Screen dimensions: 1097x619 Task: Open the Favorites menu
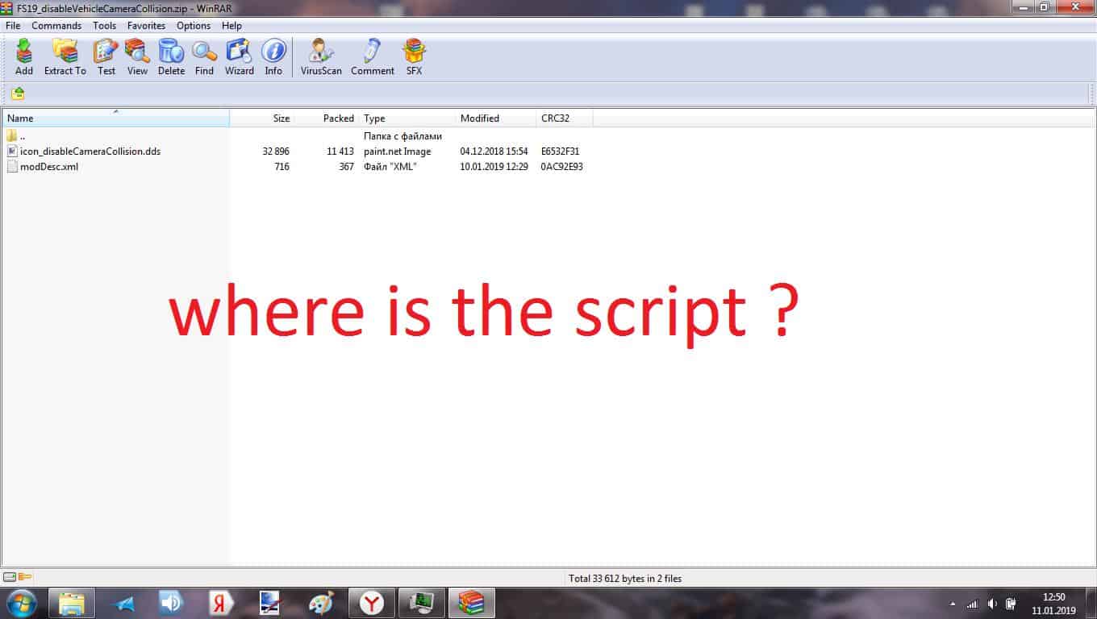146,26
